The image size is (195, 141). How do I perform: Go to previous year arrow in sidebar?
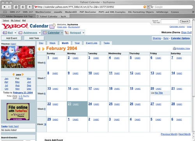point(13,75)
